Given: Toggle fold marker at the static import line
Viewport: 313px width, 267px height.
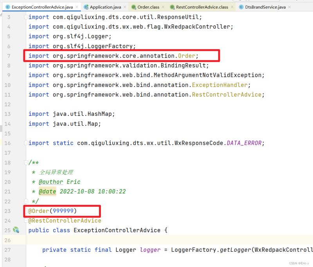Looking at the screenshot, I should pyautogui.click(x=26, y=143).
